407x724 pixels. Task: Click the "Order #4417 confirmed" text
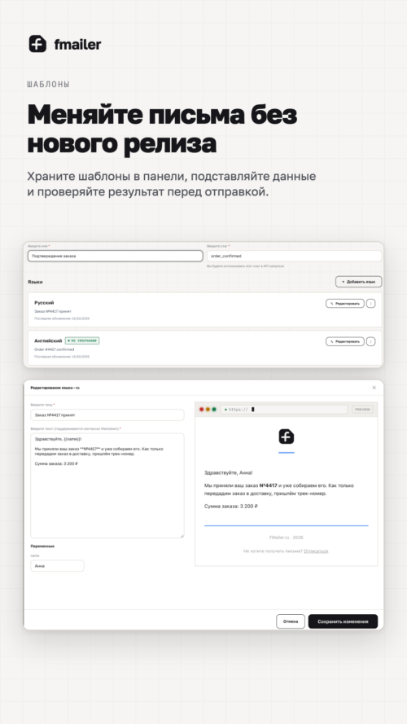[54, 349]
